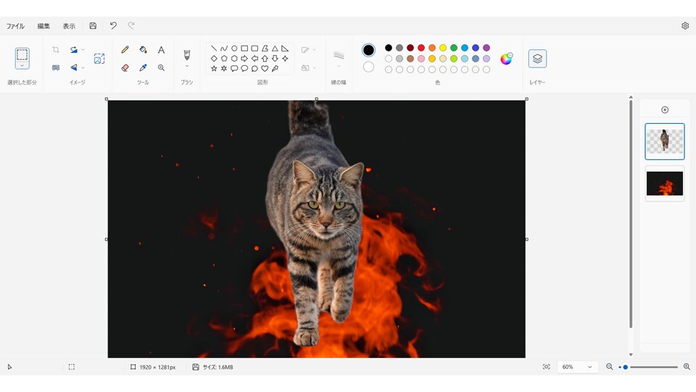This screenshot has height=392, width=696.
Task: Undo the last action
Action: coord(113,25)
